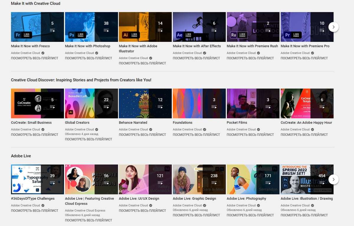Click playlist icon on Adobe Live: UI/UX Design thumbnail
Viewport: 354px width, 226px height.
click(x=160, y=183)
